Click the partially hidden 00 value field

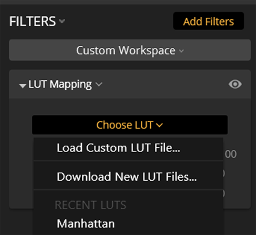(231, 154)
